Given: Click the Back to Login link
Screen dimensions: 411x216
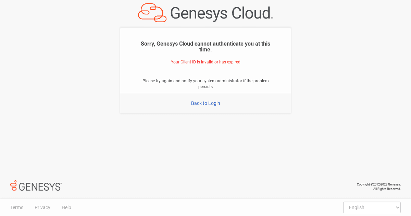Looking at the screenshot, I should pos(206,103).
